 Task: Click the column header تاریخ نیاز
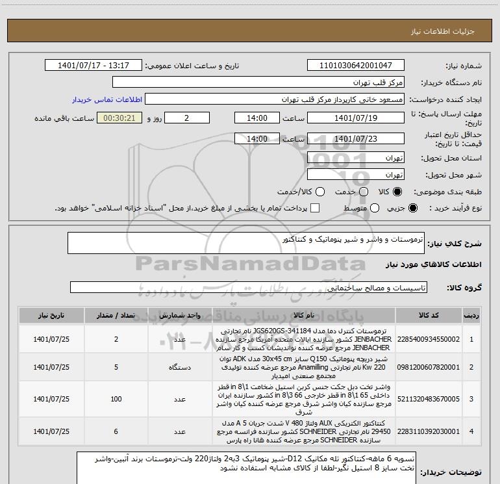tap(51, 315)
